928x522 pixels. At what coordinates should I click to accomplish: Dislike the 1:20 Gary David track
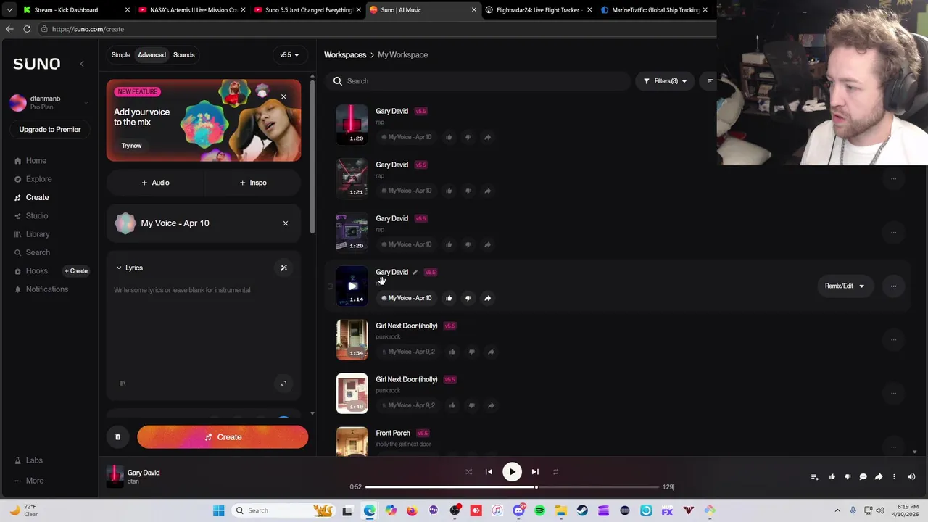click(x=468, y=245)
